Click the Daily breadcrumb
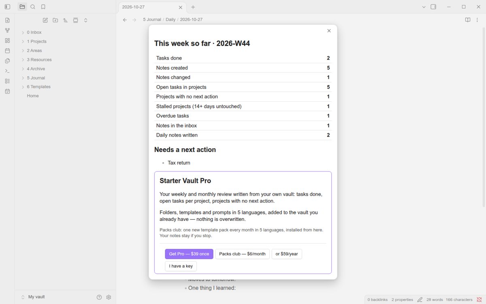The width and height of the screenshot is (486, 304). pyautogui.click(x=171, y=19)
